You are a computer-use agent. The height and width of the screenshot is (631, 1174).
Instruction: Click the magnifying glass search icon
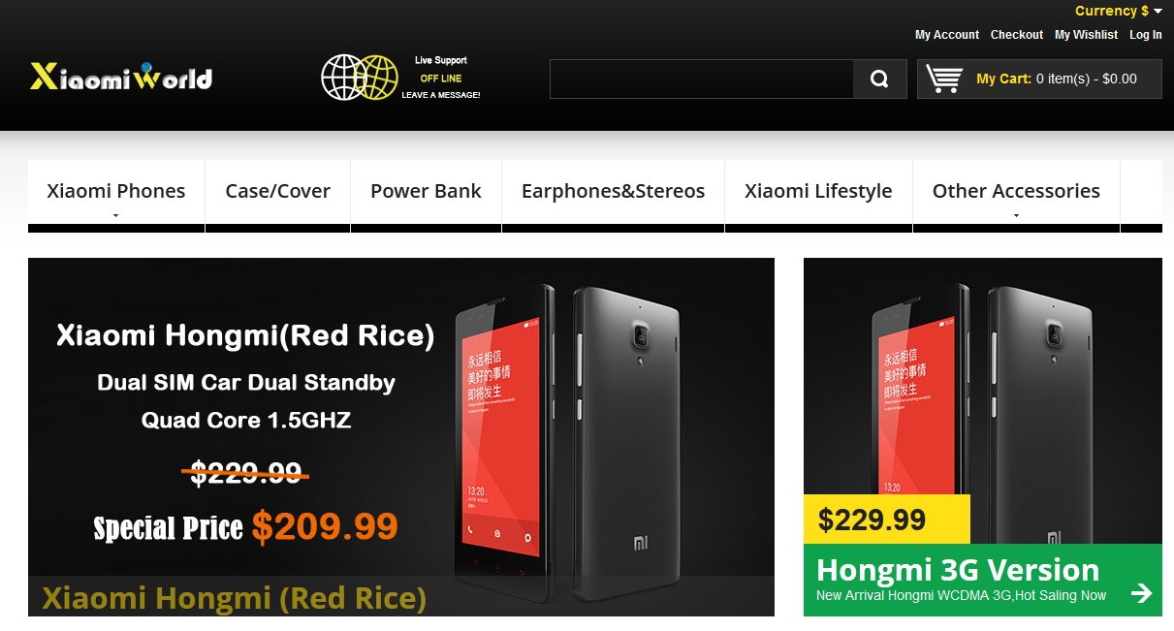879,79
